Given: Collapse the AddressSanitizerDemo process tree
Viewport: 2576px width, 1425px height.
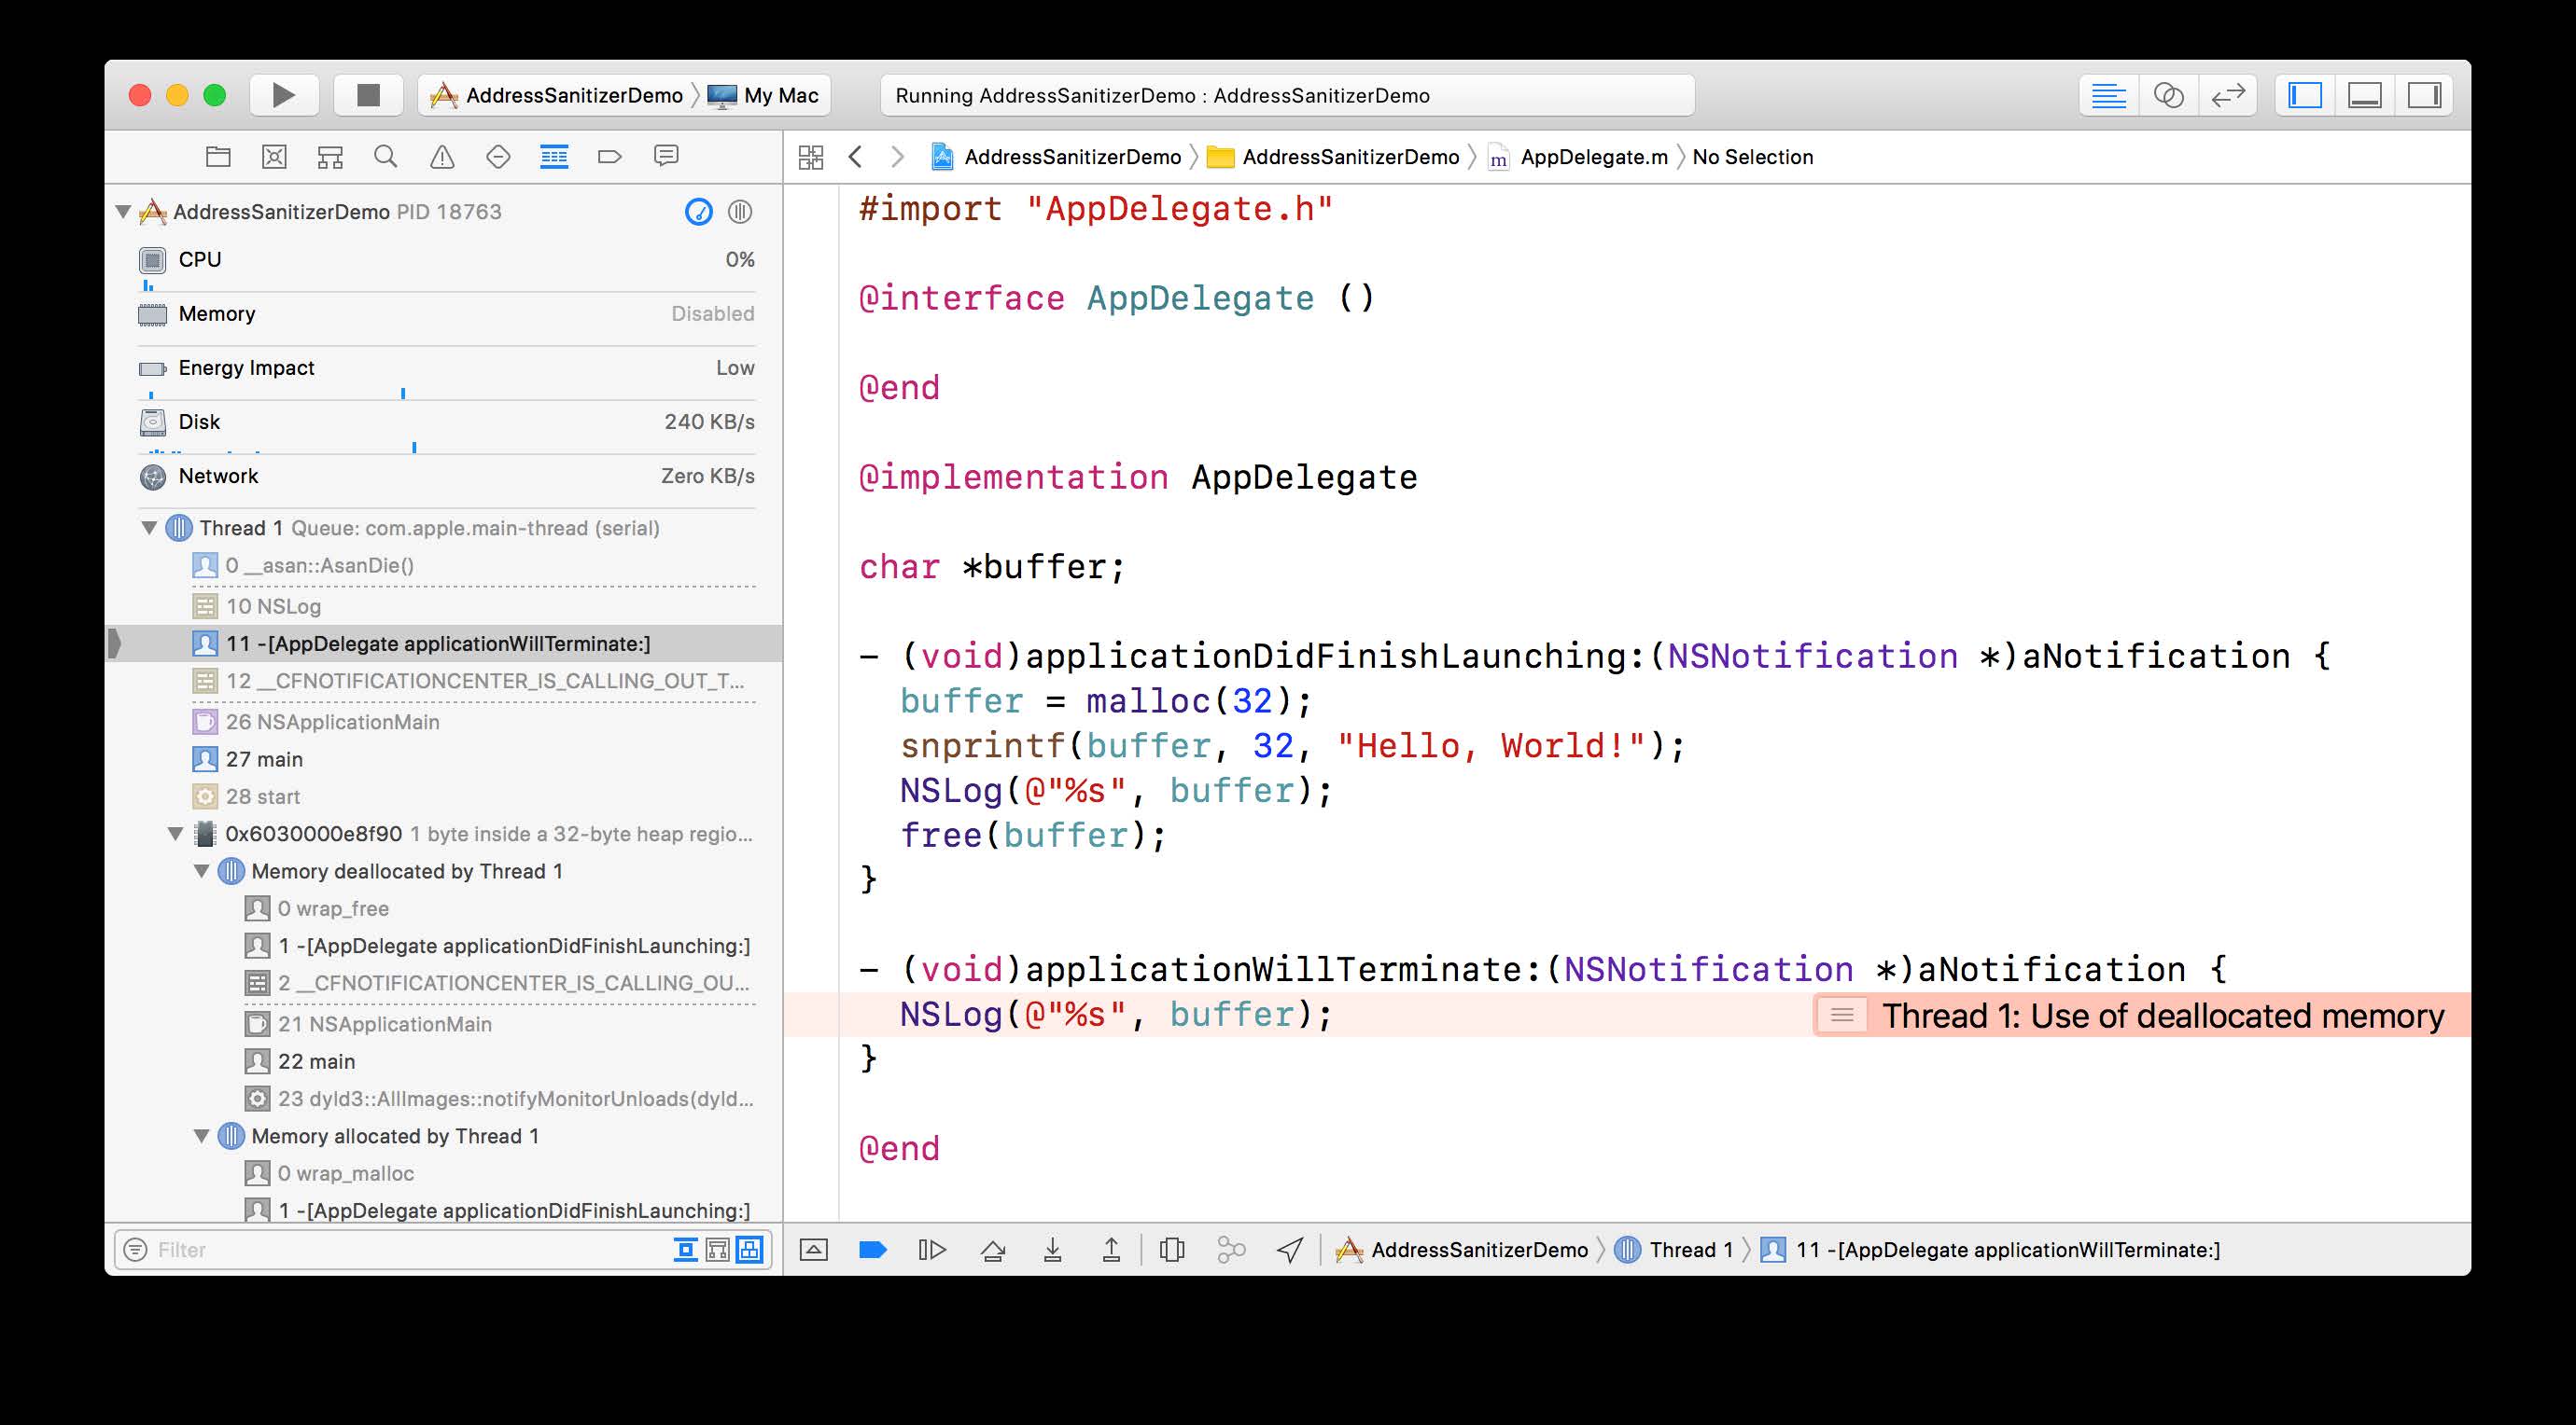Looking at the screenshot, I should click(x=123, y=212).
